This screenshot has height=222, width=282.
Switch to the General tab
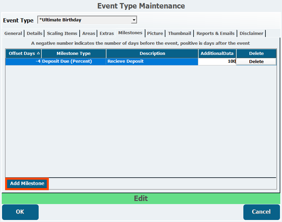click(x=13, y=33)
